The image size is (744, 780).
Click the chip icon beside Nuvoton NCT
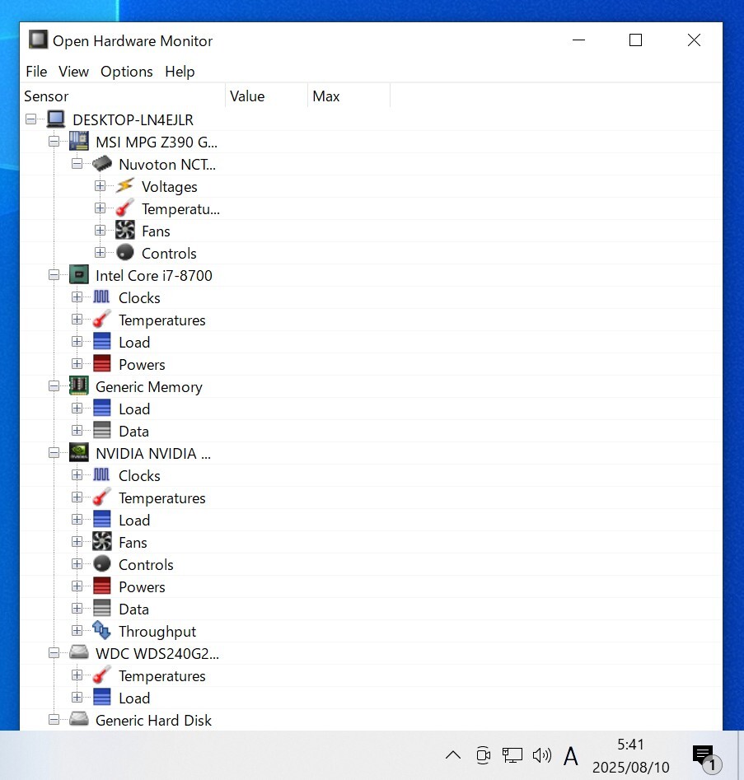click(x=102, y=164)
